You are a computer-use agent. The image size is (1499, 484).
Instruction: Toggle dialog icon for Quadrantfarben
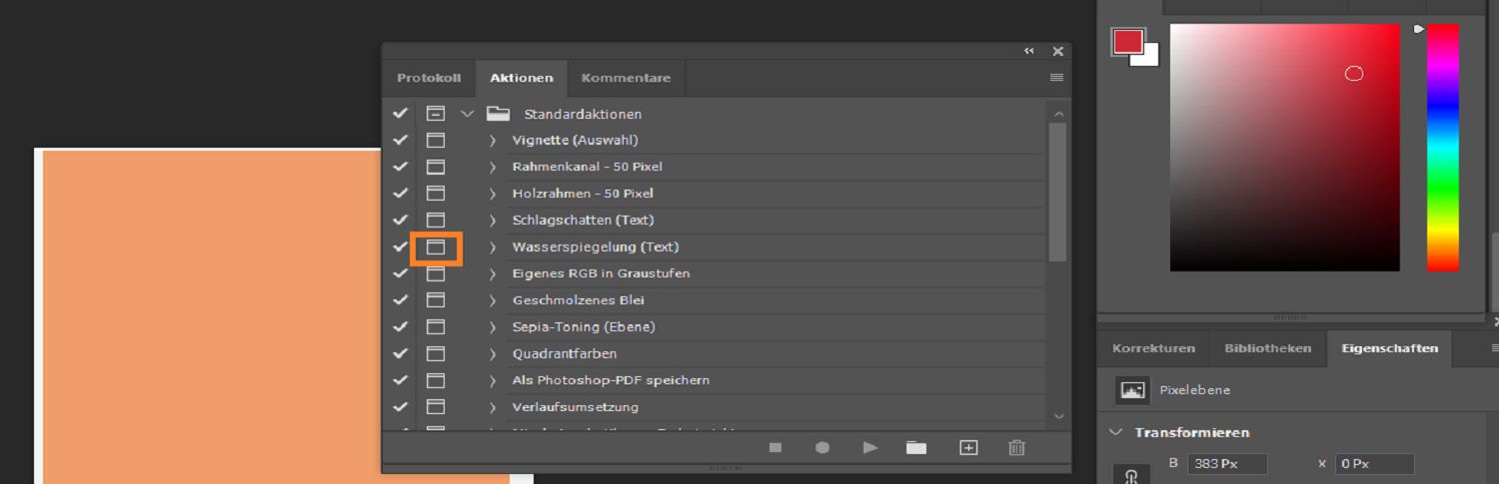[436, 354]
